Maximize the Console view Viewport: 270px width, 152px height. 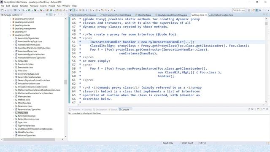pos(267,109)
